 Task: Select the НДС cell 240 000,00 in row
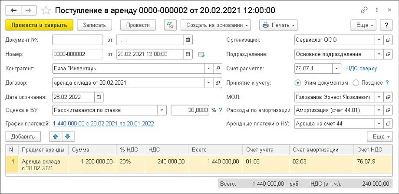click(x=167, y=165)
